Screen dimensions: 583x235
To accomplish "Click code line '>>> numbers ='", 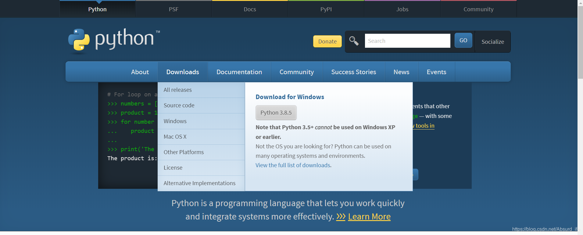I will 132,104.
